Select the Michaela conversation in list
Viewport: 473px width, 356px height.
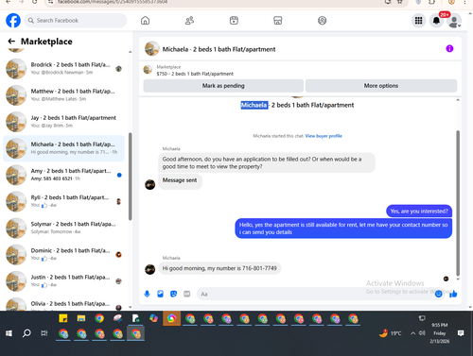(64, 148)
